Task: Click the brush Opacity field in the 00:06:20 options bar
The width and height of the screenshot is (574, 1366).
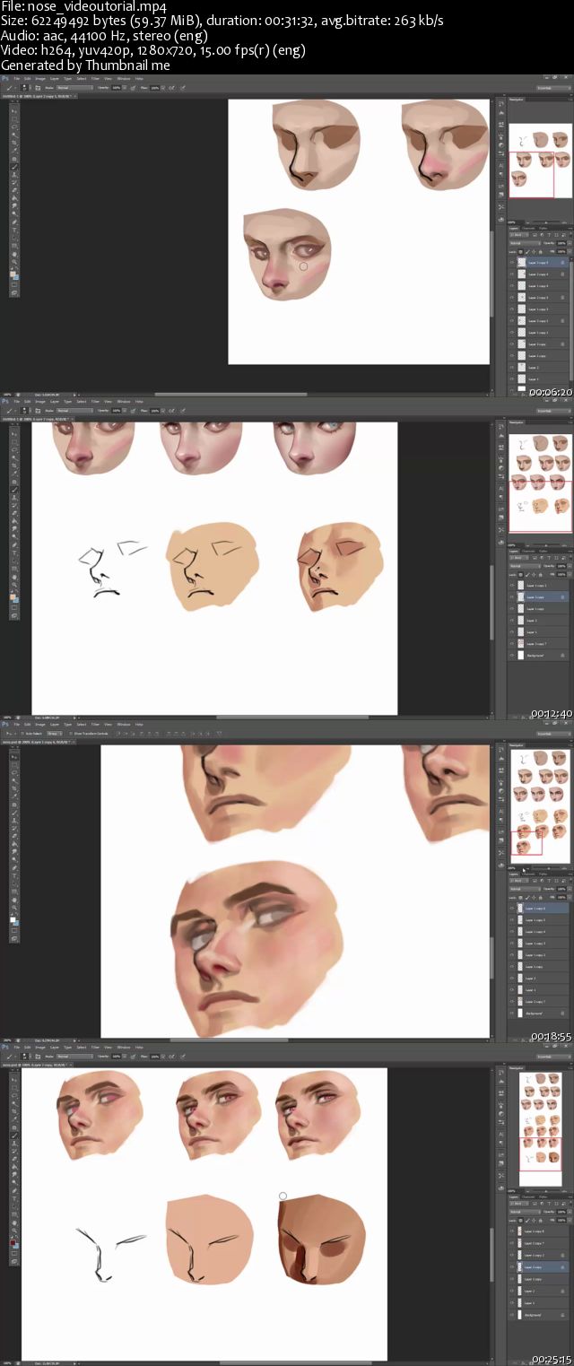Action: pos(117,88)
